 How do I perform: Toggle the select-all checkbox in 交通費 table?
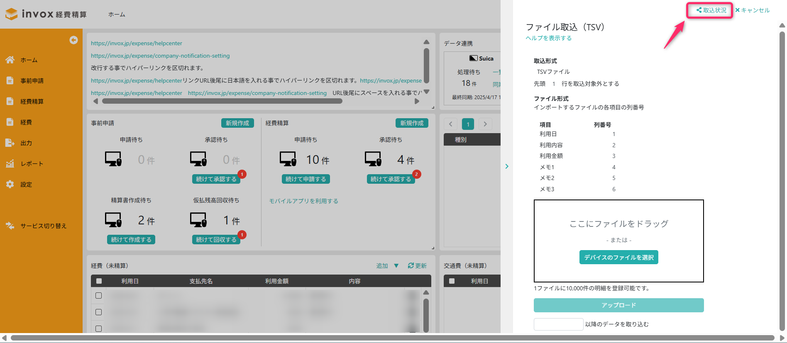452,281
